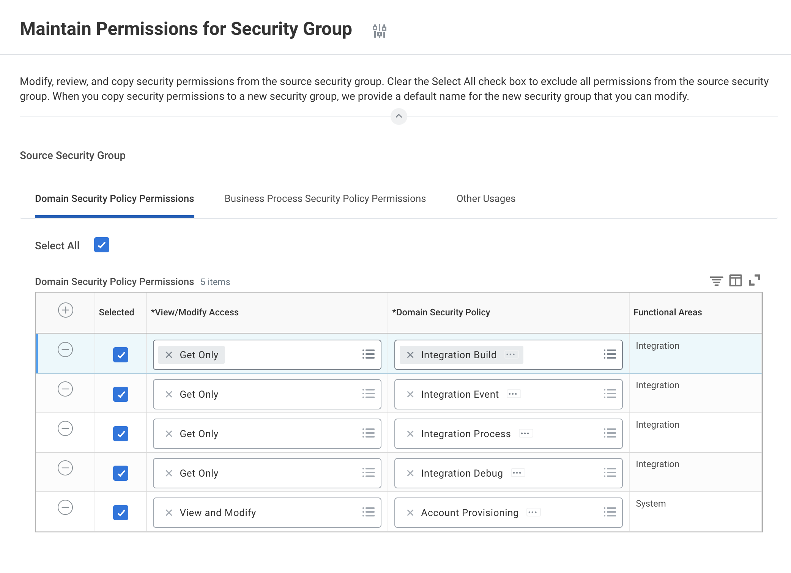Remove Get Only from Integration Event row
The height and width of the screenshot is (573, 791).
169,394
